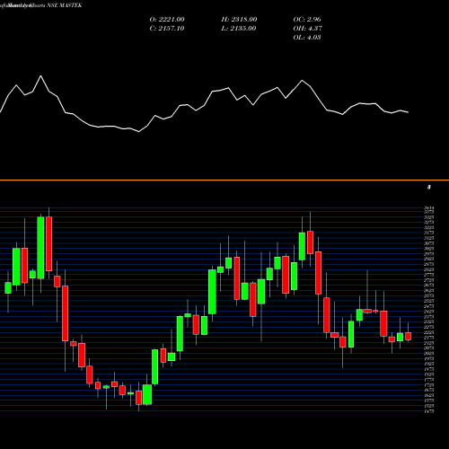Click the NSE MASTEK chart title
The width and height of the screenshot is (449, 449).
tap(65, 5)
